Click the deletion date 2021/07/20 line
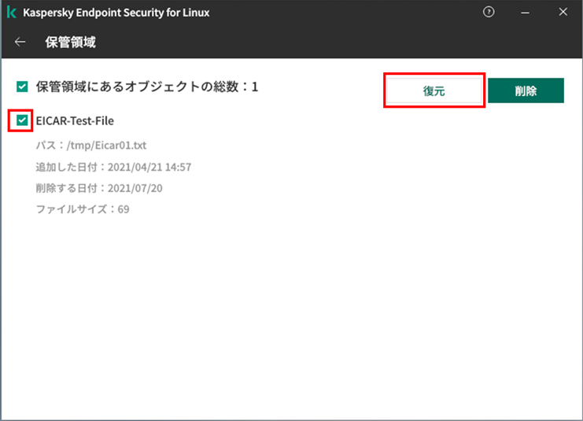The image size is (583, 421). [99, 188]
